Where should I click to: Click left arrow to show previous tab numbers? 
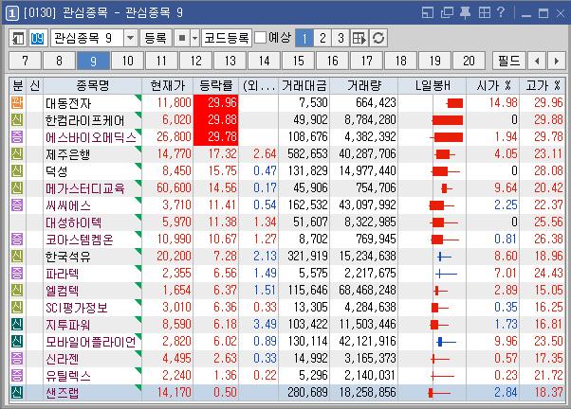537,61
